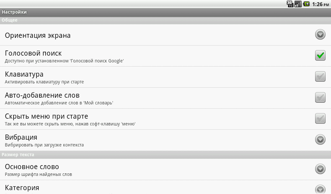Toggle the Клавиатура checkbox
This screenshot has width=331, height=194.
(320, 77)
